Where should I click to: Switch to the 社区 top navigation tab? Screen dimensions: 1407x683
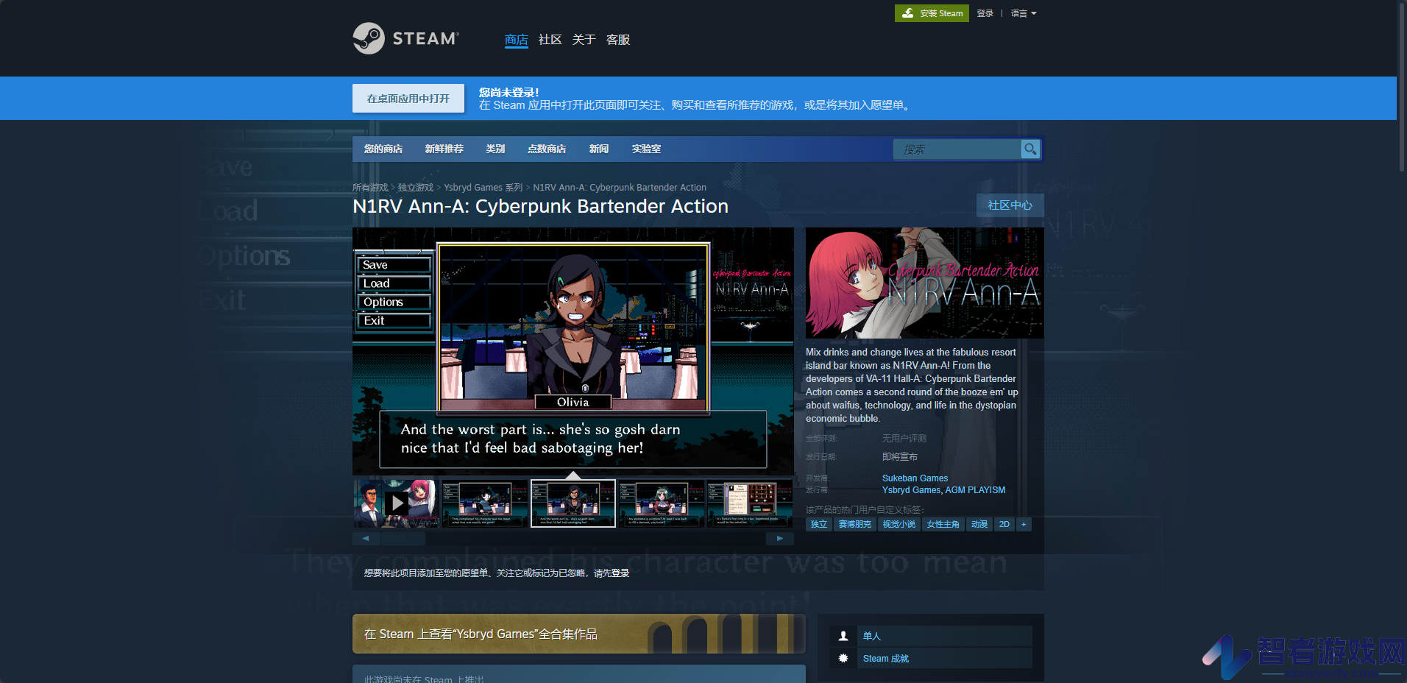point(550,40)
